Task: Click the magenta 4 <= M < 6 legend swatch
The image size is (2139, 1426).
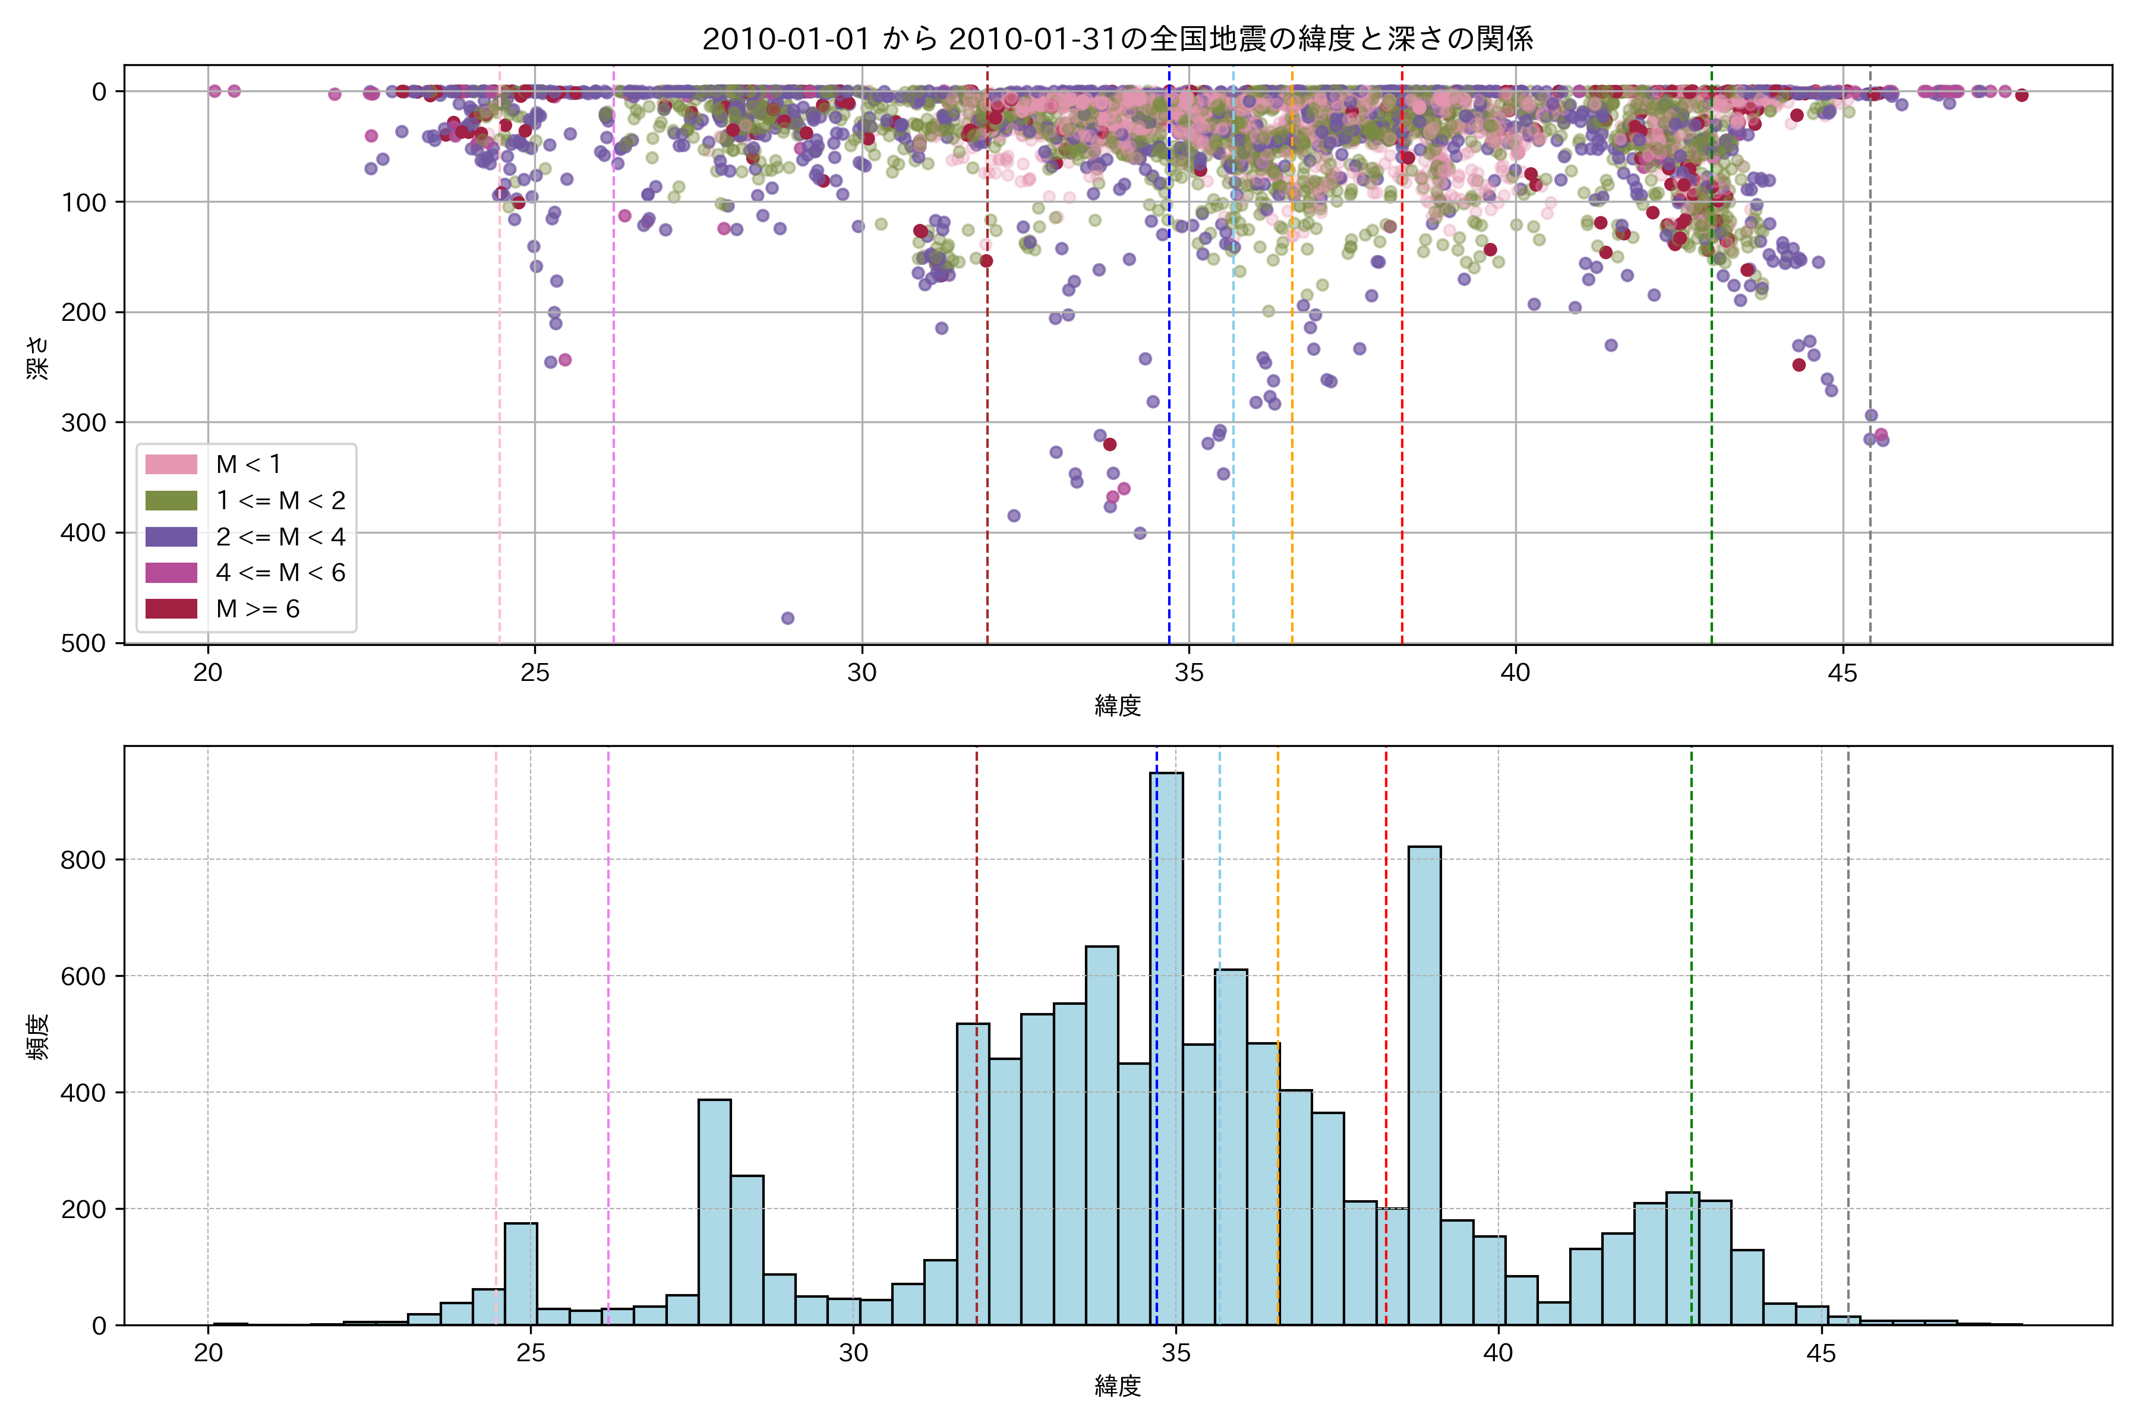Action: click(x=171, y=572)
